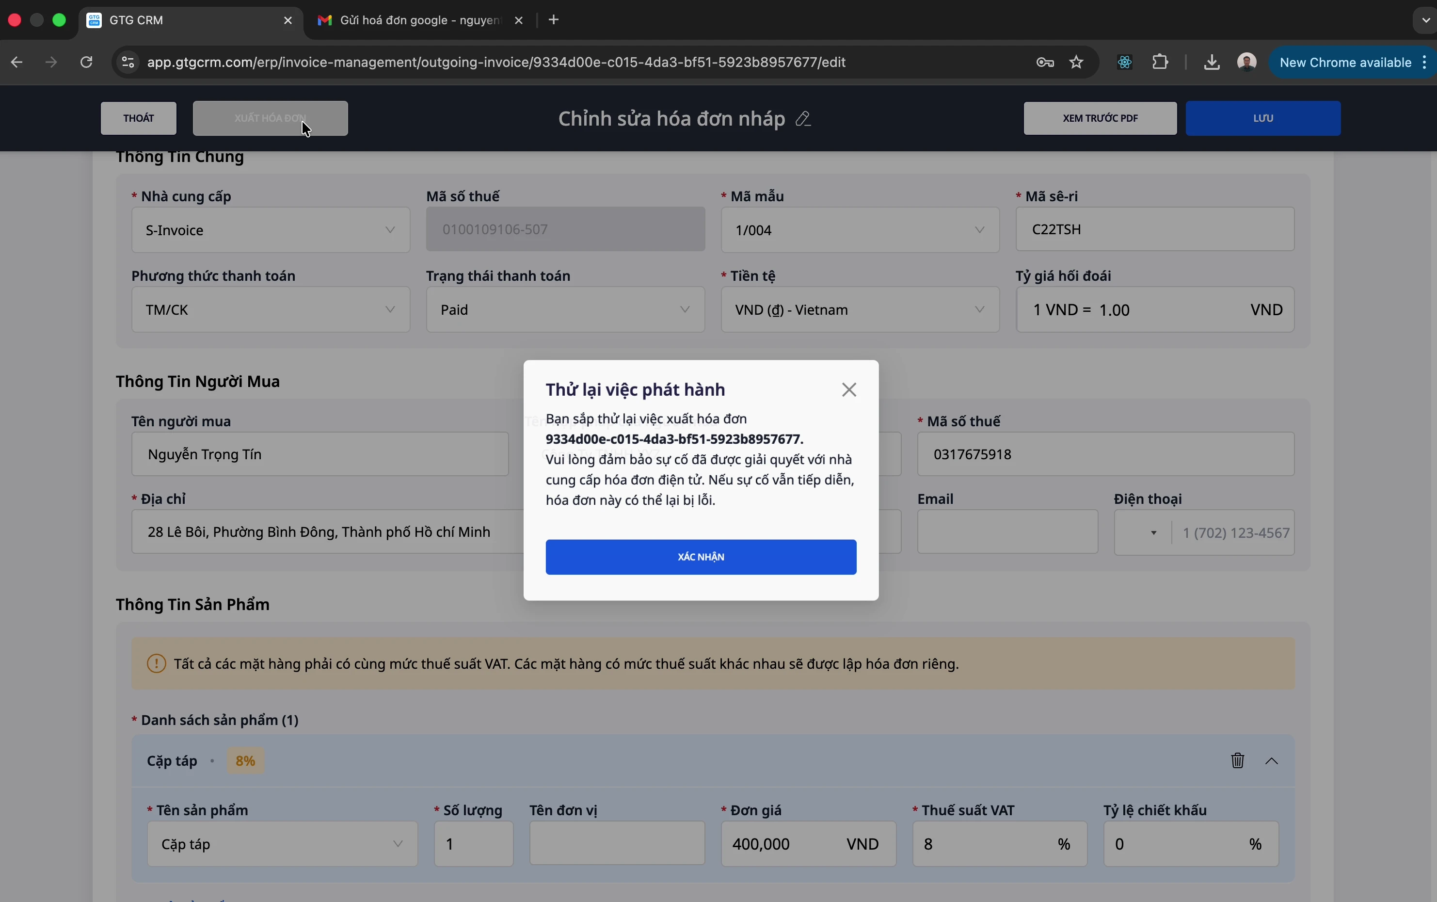Open a new browser tab
The height and width of the screenshot is (902, 1437).
click(554, 20)
